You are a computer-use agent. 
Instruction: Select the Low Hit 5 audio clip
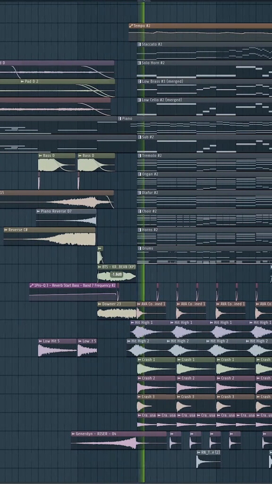click(57, 347)
